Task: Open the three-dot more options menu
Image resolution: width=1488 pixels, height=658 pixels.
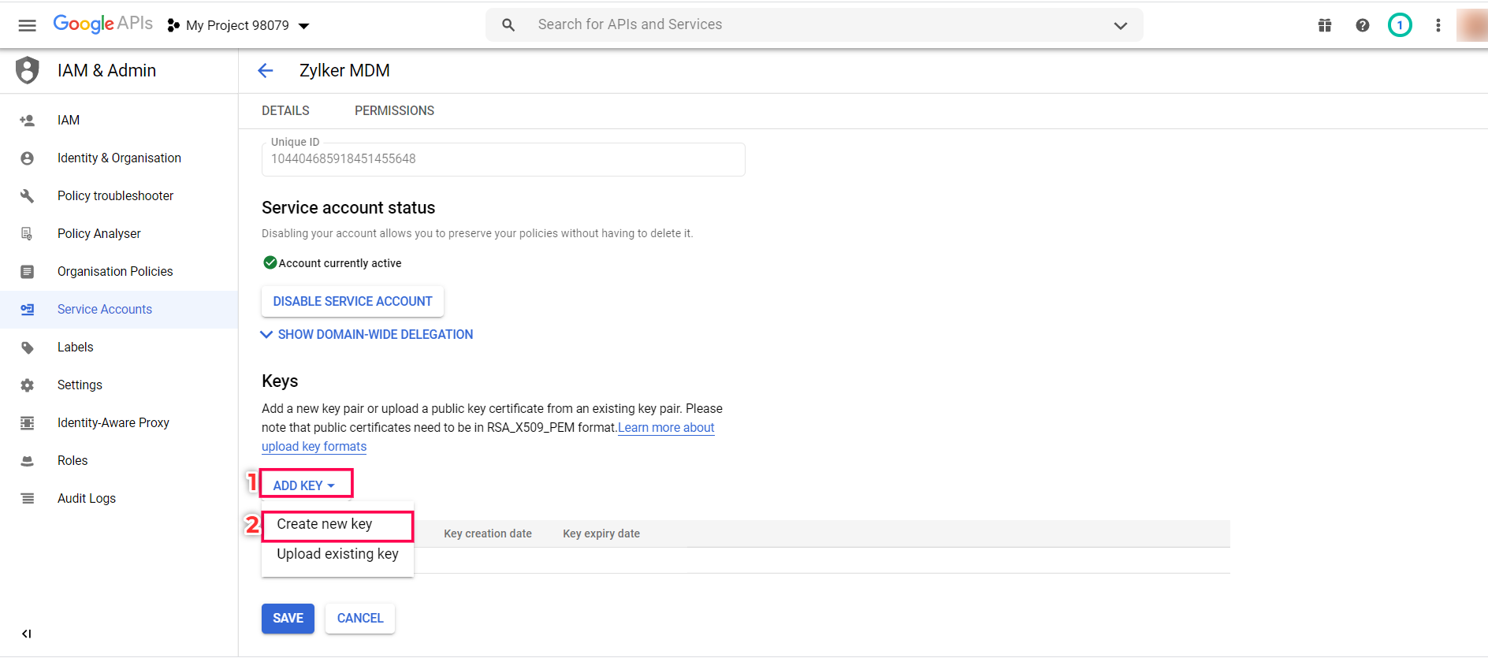Action: pos(1438,25)
